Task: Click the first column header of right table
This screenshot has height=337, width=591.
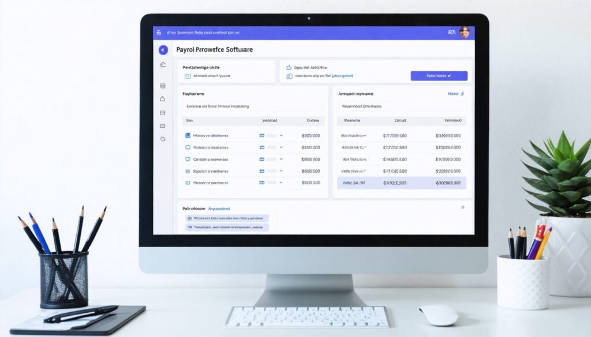Action: 352,121
